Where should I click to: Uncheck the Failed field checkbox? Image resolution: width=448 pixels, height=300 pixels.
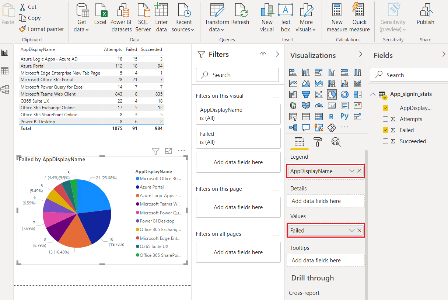[385, 130]
